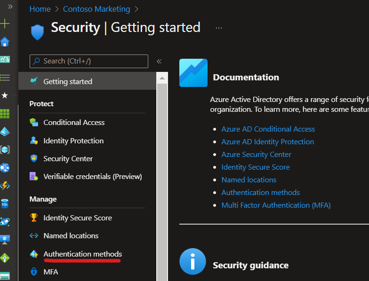Screen dimensions: 369x281
Task: Expand the Azure portal sidebar with double chevron
Action: pos(10,7)
